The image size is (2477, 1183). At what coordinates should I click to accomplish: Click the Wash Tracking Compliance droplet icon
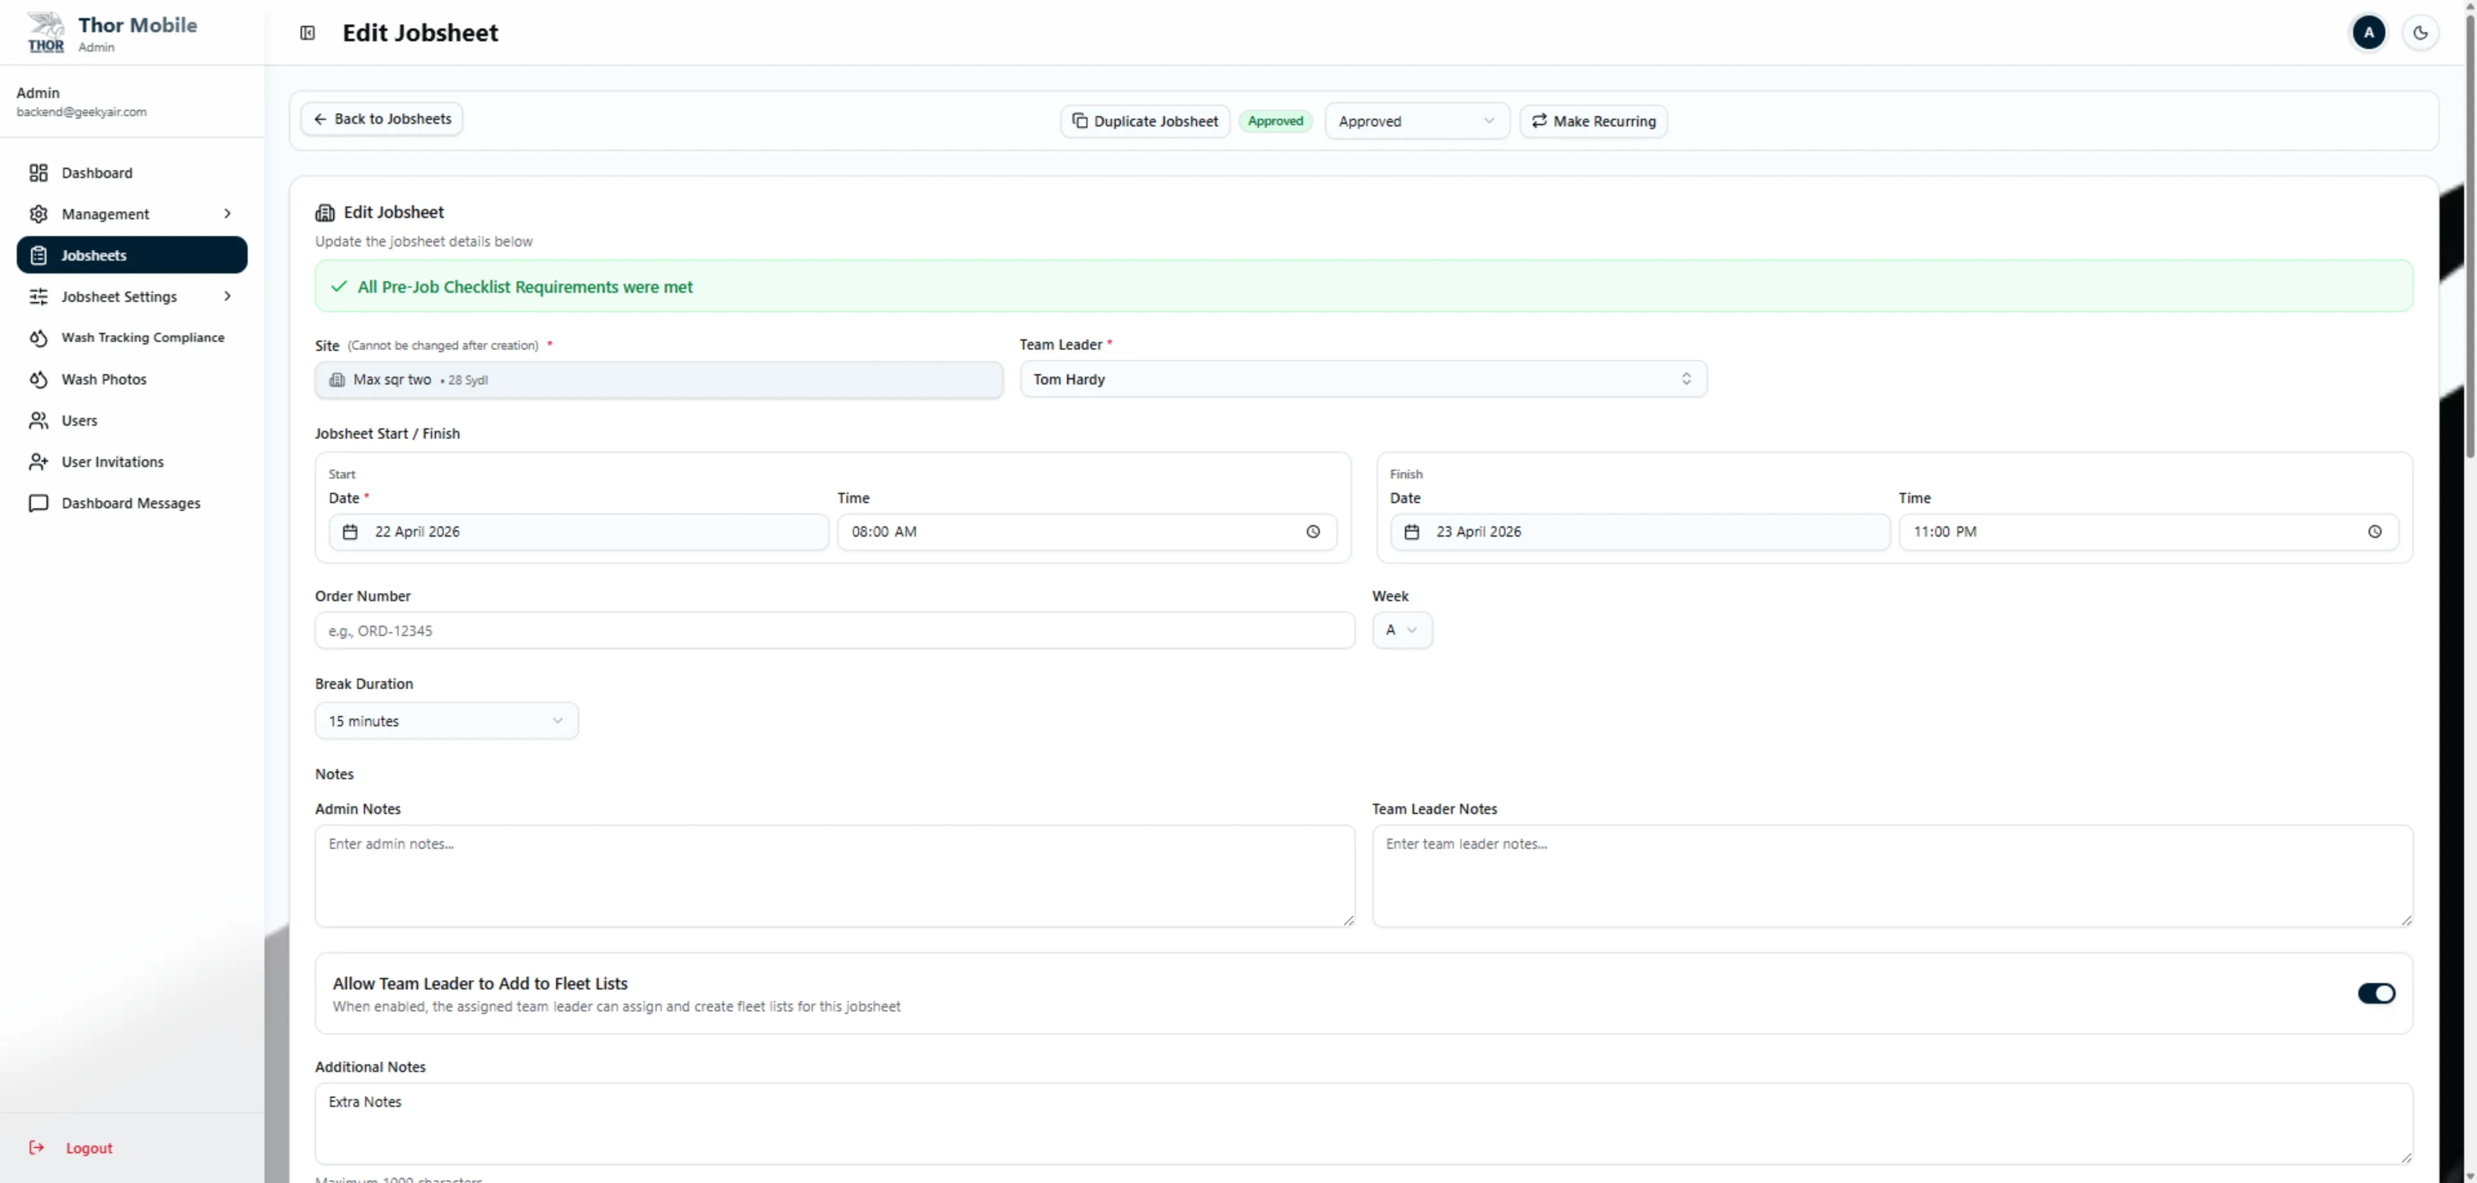39,337
